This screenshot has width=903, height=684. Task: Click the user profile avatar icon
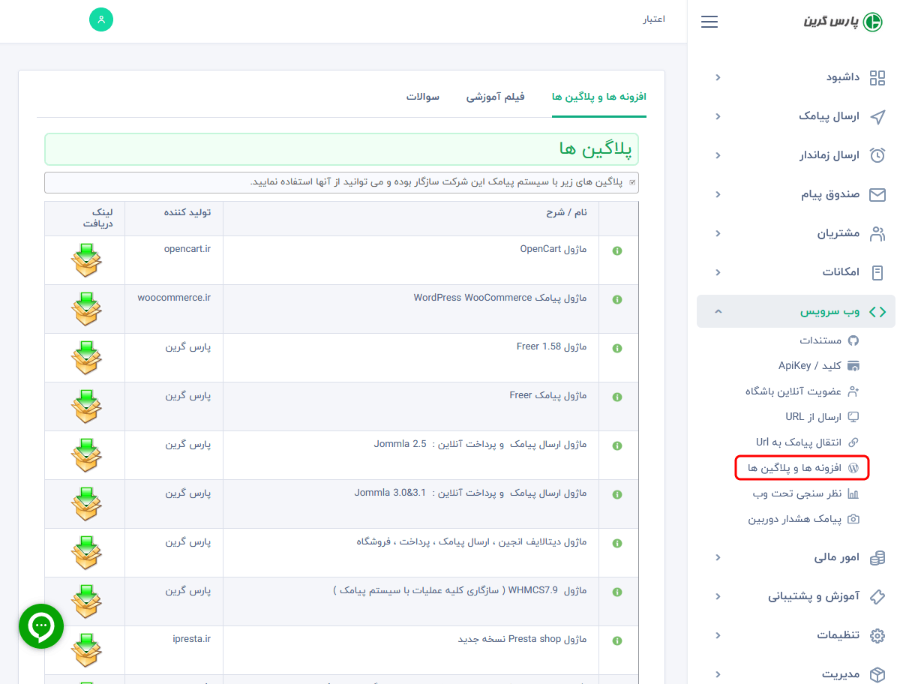[x=101, y=19]
